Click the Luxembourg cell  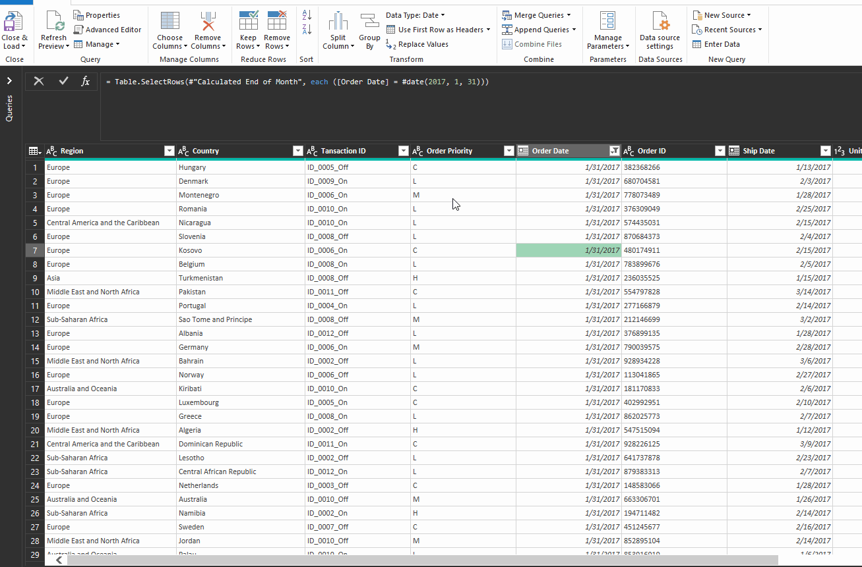point(241,402)
